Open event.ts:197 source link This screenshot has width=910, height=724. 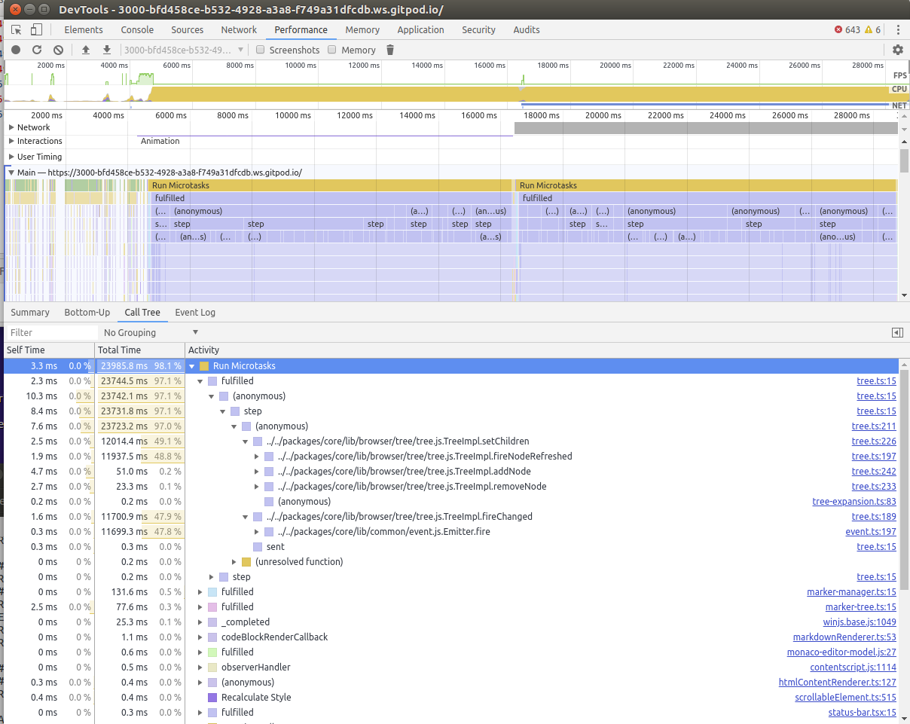(871, 532)
